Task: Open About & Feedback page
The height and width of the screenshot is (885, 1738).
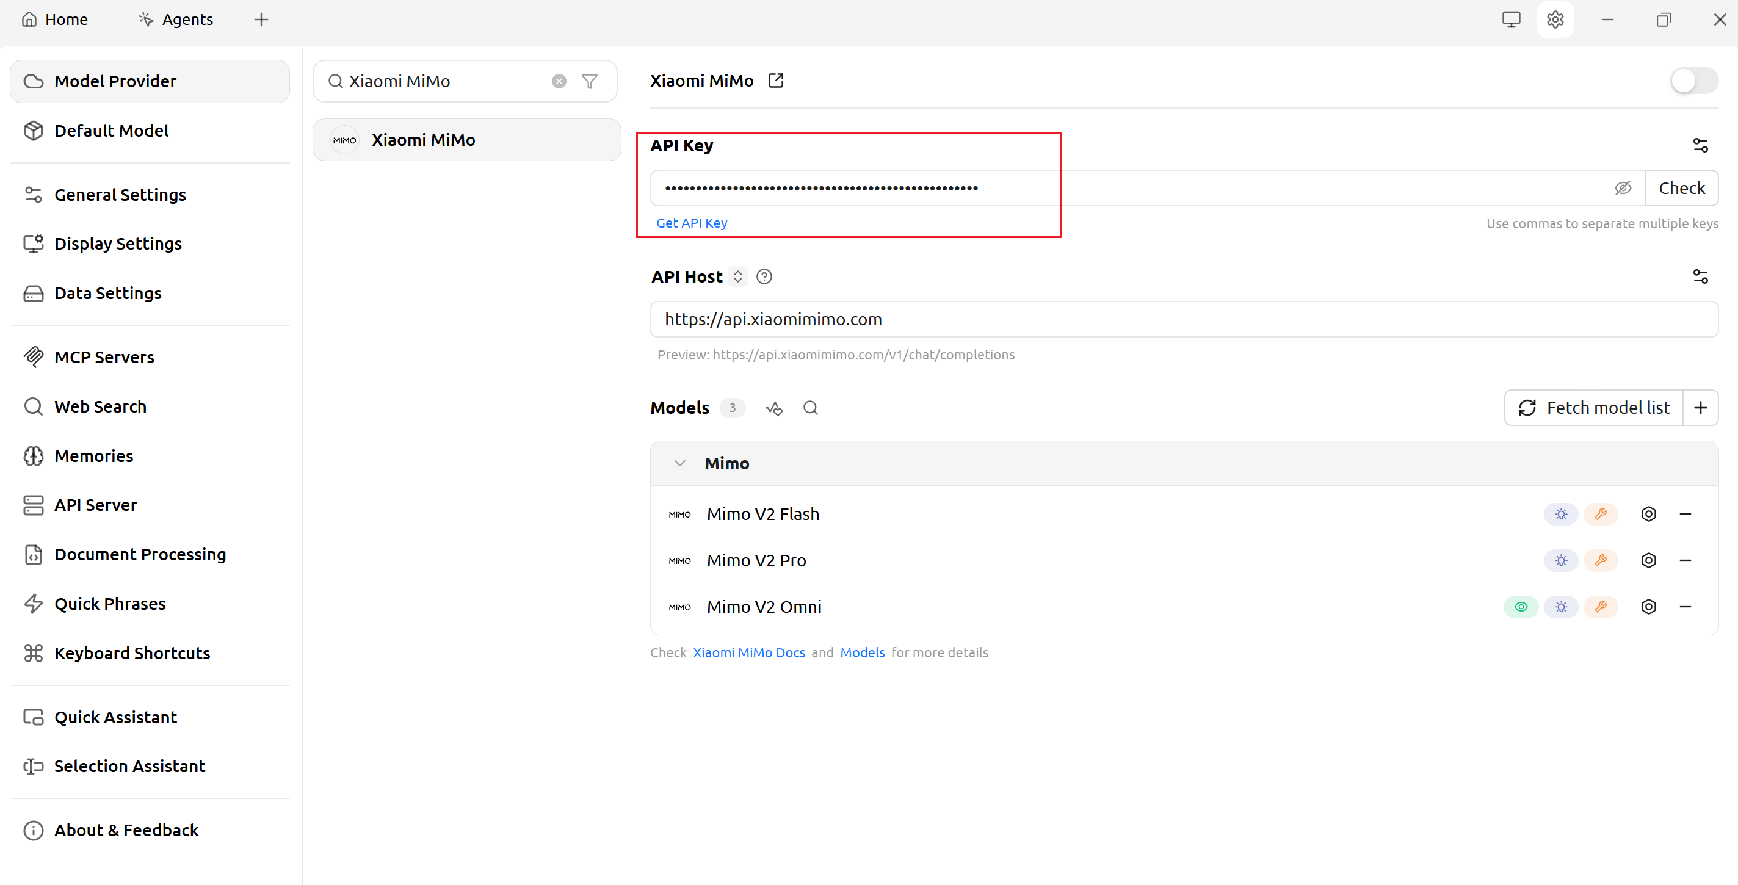Action: click(150, 830)
